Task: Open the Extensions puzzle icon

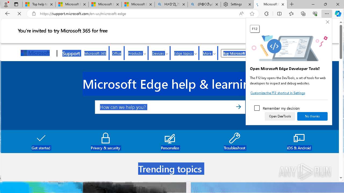Action: 266,14
